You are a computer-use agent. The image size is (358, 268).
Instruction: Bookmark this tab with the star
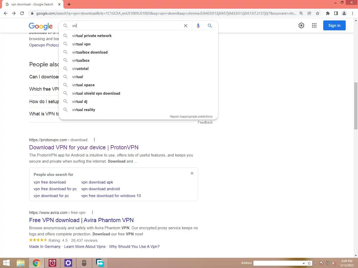318,13
